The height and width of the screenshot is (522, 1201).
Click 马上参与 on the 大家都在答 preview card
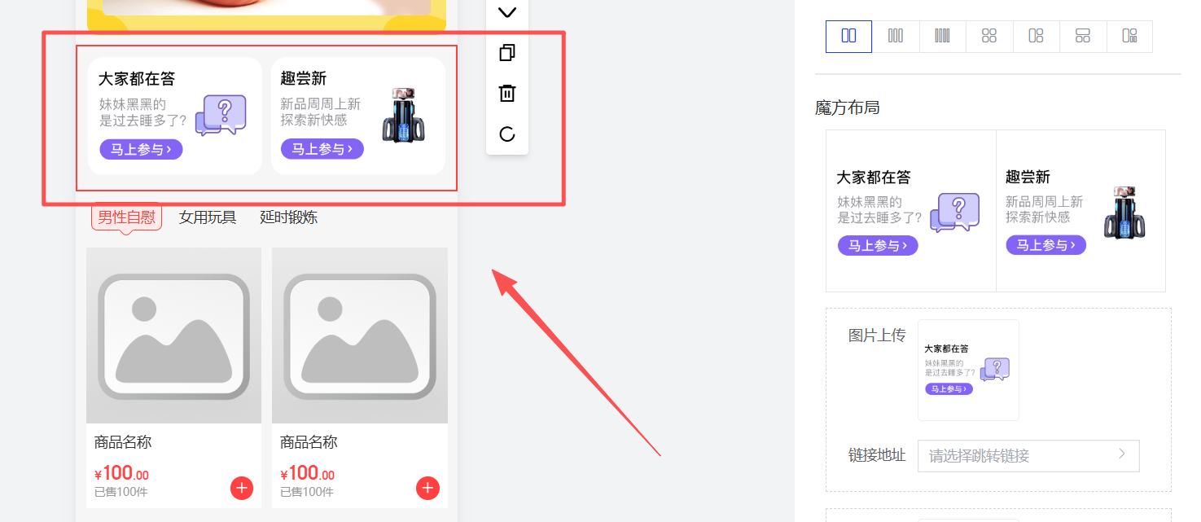[x=141, y=149]
